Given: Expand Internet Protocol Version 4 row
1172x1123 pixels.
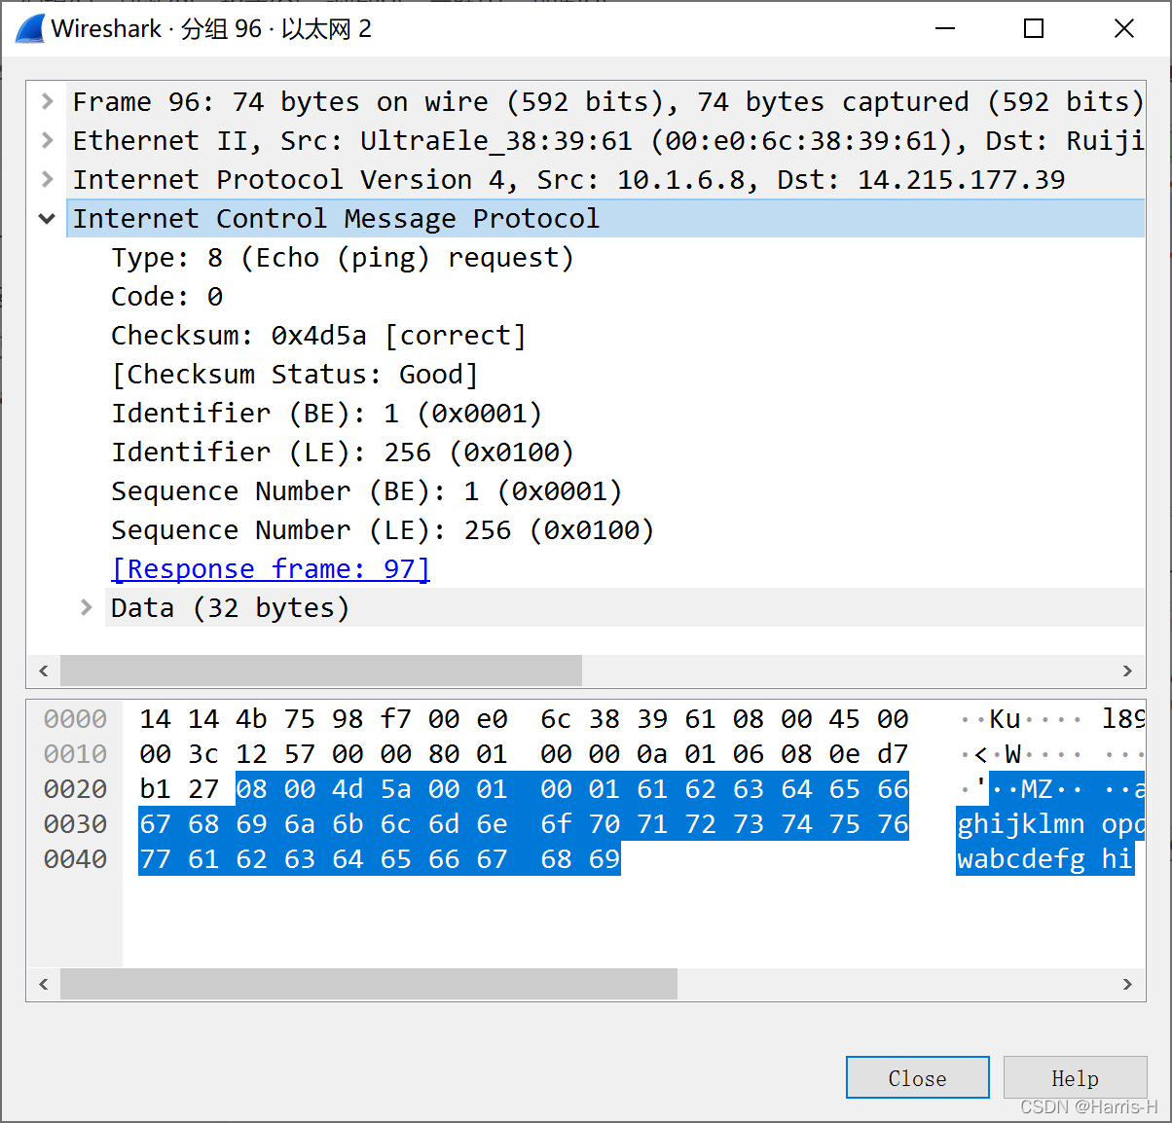Looking at the screenshot, I should (x=47, y=179).
